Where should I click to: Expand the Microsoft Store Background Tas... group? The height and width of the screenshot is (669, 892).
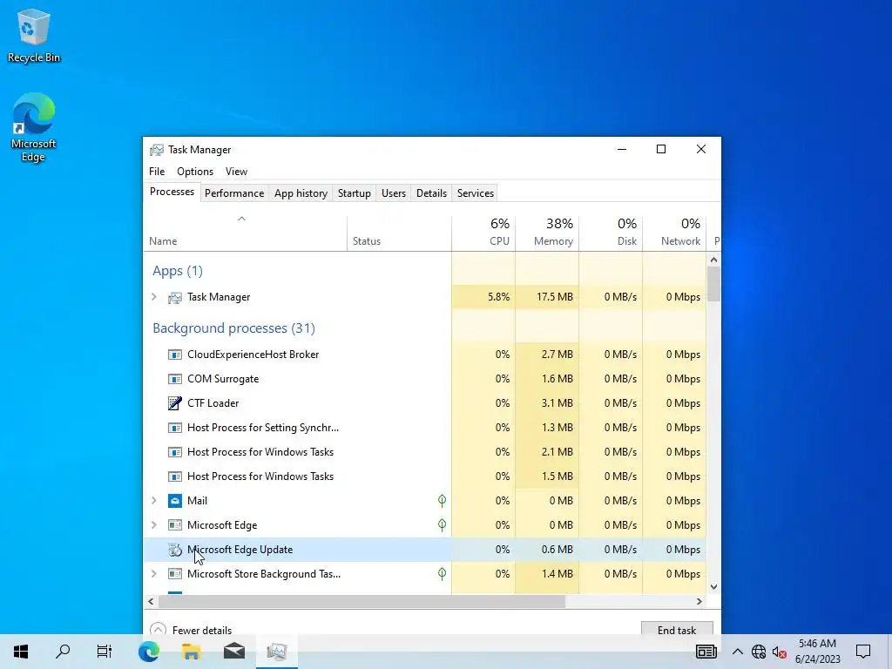[153, 574]
